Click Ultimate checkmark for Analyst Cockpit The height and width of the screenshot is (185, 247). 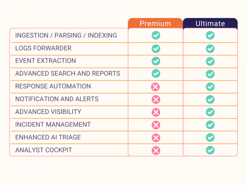pos(210,150)
